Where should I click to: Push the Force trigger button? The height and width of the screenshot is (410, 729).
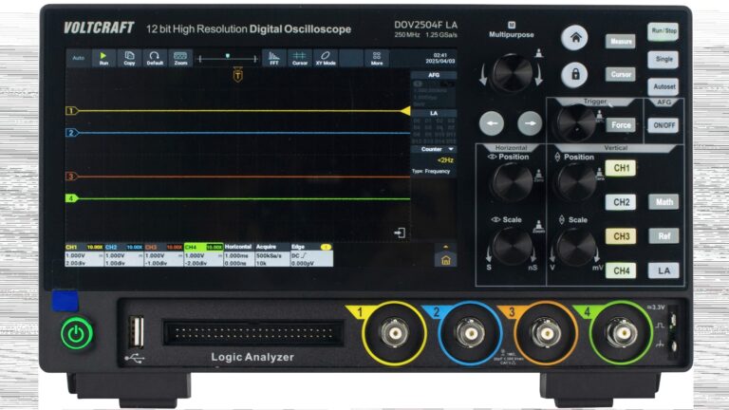621,125
